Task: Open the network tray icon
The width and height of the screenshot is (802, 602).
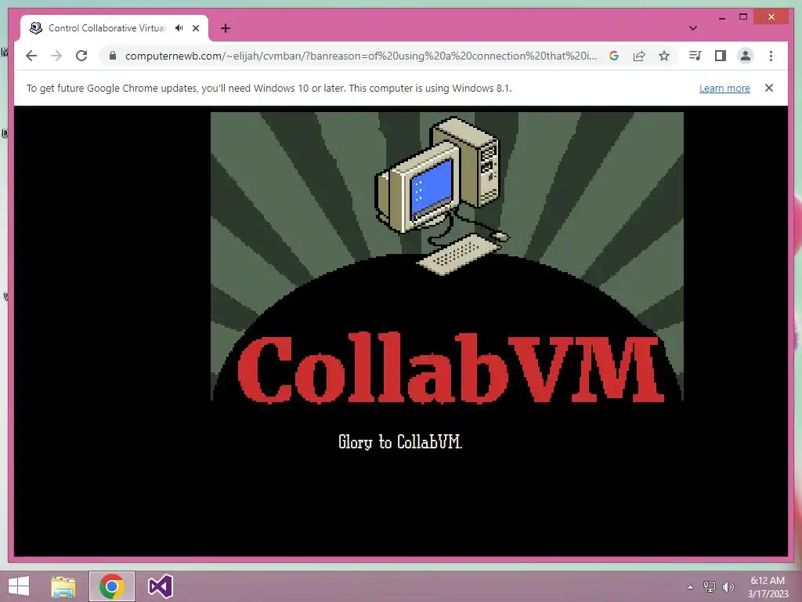Action: coord(710,587)
